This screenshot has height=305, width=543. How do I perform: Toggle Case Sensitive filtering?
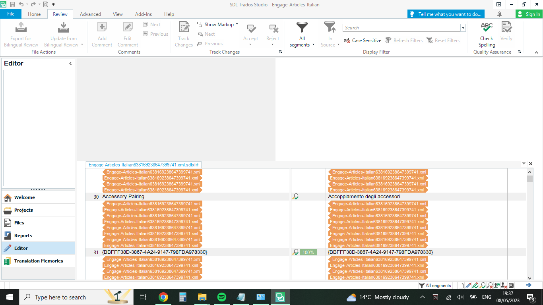click(x=363, y=41)
